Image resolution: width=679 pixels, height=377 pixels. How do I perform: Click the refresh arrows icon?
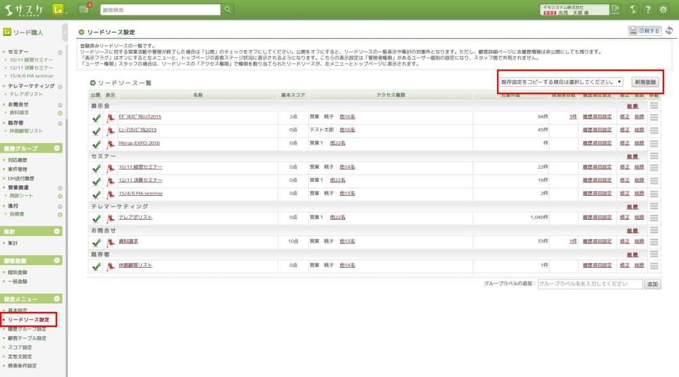click(669, 31)
